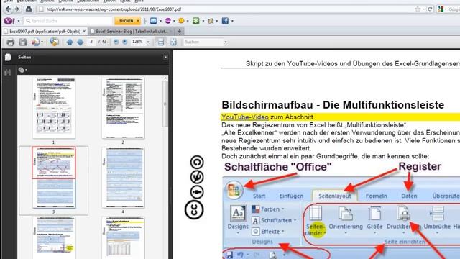
Task: Print the PDF with the printer icon
Action: point(11,42)
